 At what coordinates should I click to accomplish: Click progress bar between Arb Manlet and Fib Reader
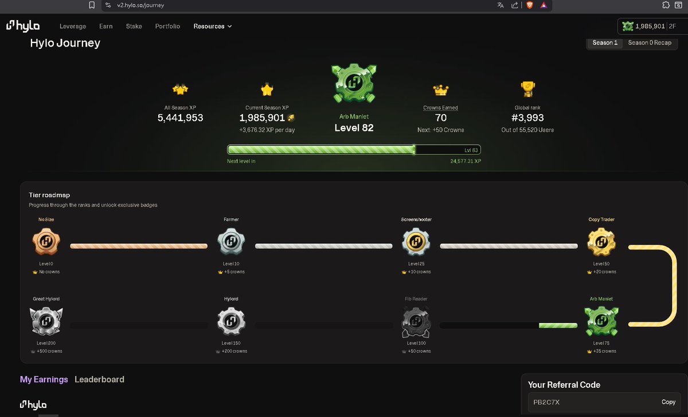point(509,326)
